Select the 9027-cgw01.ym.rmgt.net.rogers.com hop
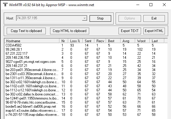 [86, 62]
